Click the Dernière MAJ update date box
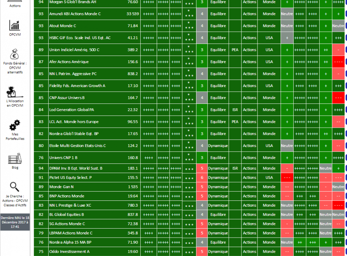The width and height of the screenshot is (347, 256). 15,222
